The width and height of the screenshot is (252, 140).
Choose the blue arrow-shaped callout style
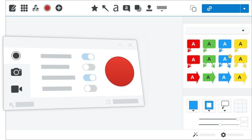point(225,77)
